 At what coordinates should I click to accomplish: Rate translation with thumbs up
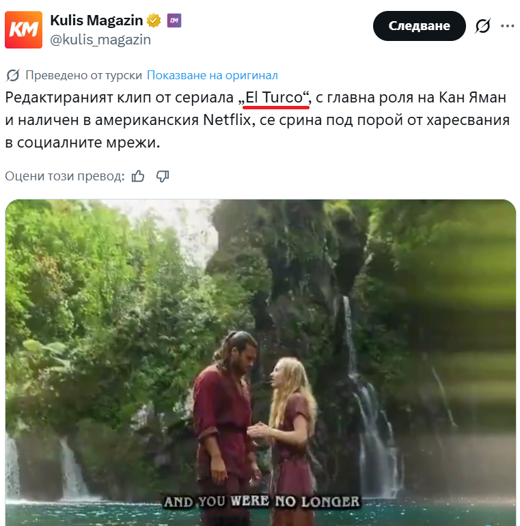[138, 176]
